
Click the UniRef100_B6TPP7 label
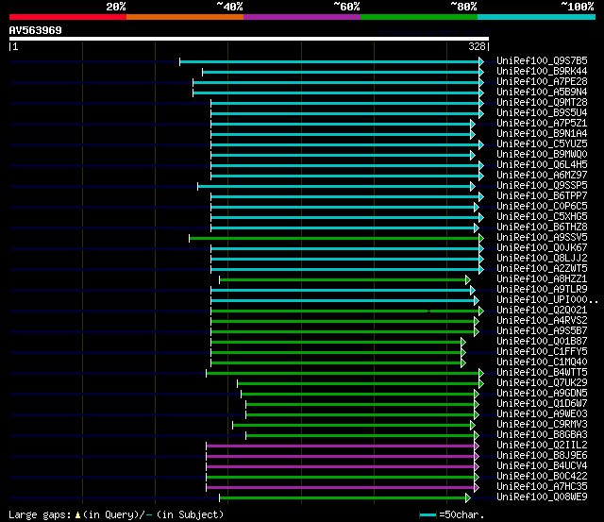click(x=542, y=196)
